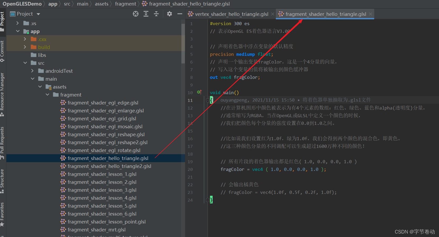Collapse the assets folder

pyautogui.click(x=40, y=87)
